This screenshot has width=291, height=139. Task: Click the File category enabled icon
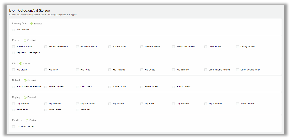21,63
